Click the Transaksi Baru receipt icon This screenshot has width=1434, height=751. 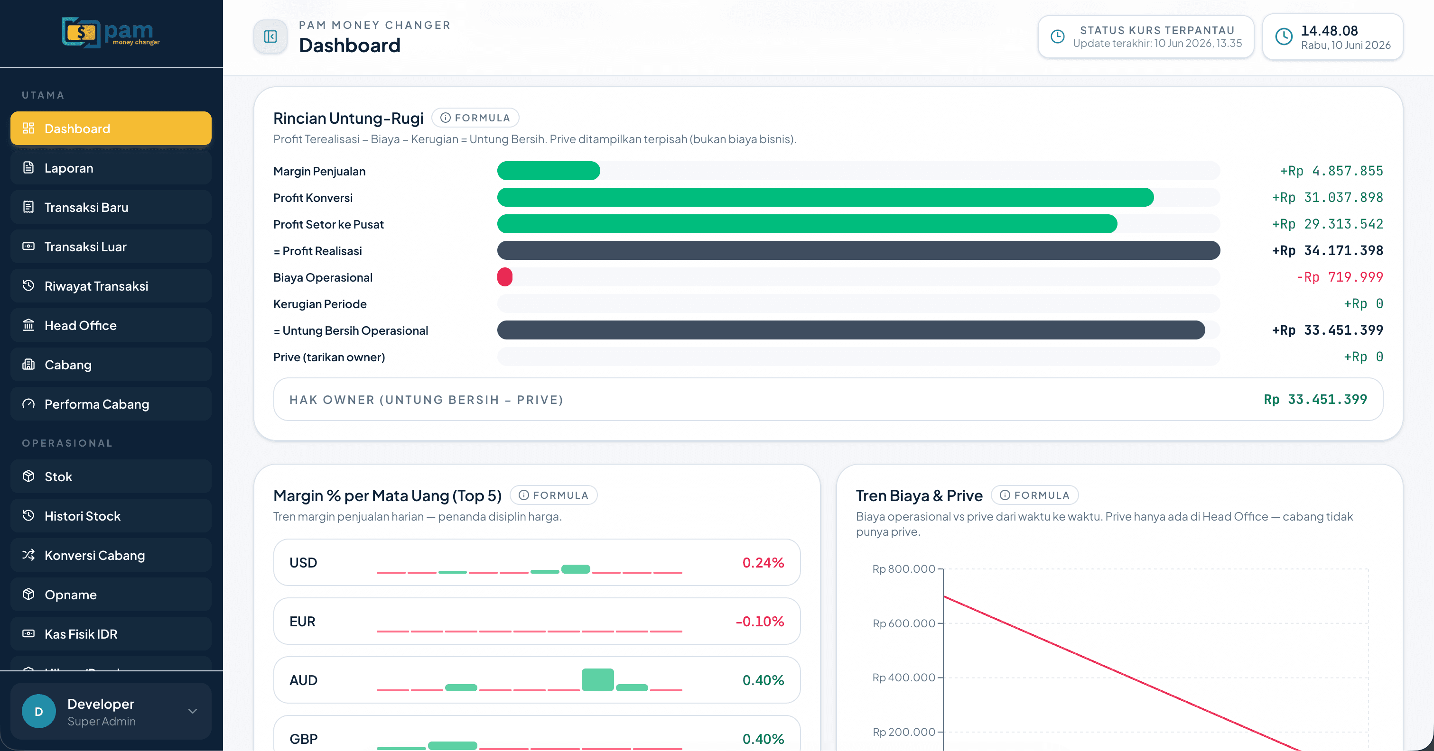(x=28, y=207)
